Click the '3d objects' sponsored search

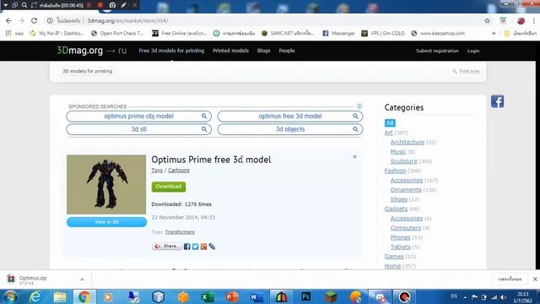click(290, 129)
